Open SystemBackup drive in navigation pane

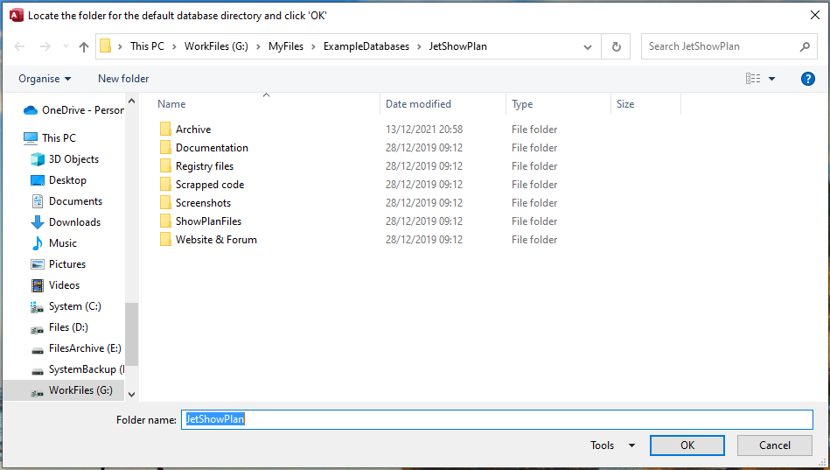point(77,369)
